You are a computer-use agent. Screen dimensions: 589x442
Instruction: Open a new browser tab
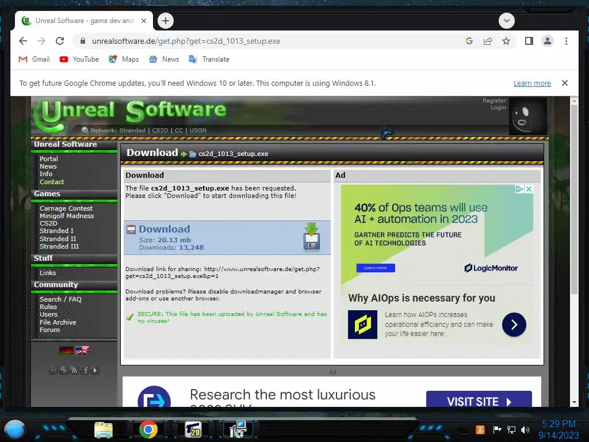[166, 21]
